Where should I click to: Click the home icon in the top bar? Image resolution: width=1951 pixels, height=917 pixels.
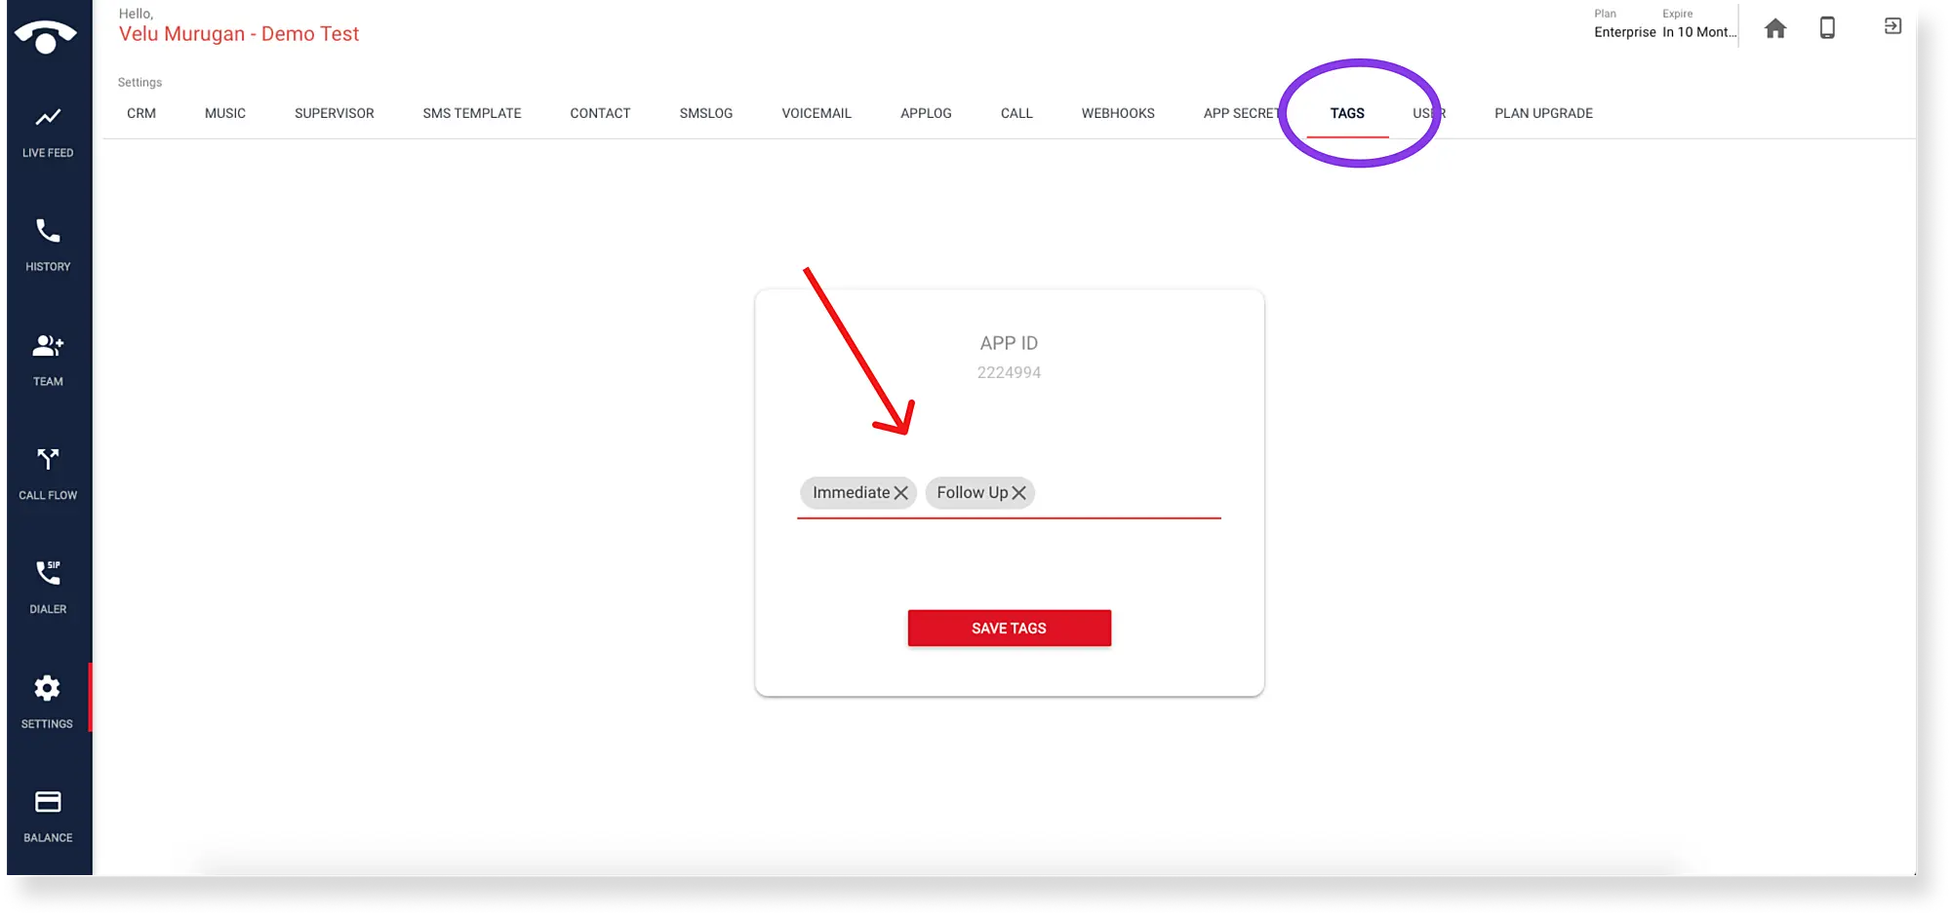point(1775,29)
